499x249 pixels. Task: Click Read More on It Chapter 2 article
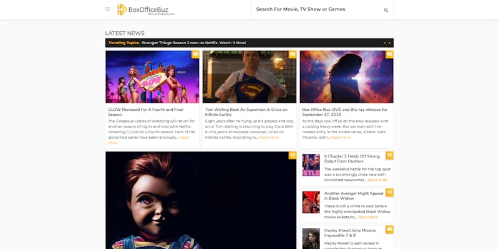(x=377, y=180)
